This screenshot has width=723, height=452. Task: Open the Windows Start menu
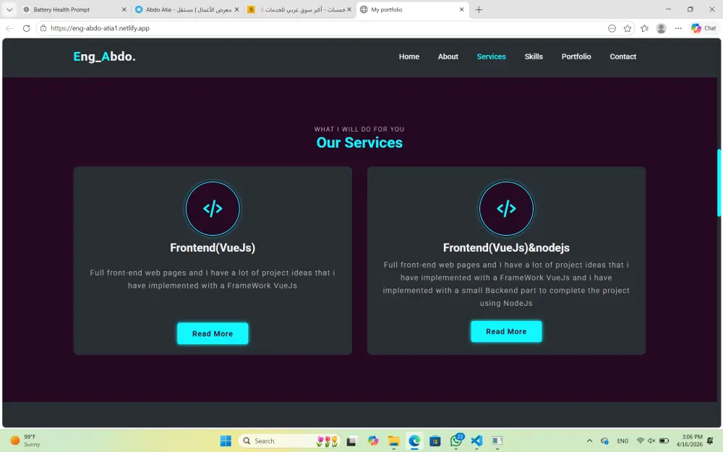(x=226, y=441)
